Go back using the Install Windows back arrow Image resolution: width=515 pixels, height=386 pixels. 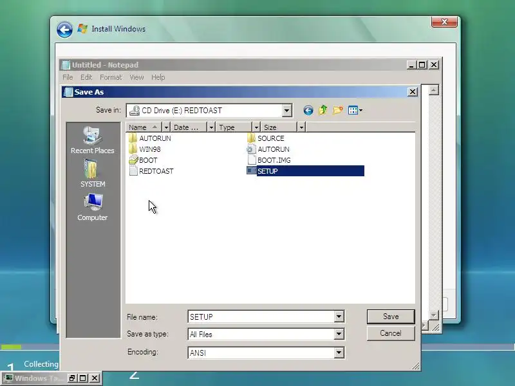(65, 30)
